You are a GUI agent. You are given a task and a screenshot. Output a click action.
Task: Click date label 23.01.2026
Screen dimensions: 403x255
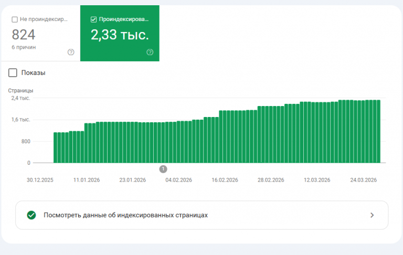pos(133,180)
